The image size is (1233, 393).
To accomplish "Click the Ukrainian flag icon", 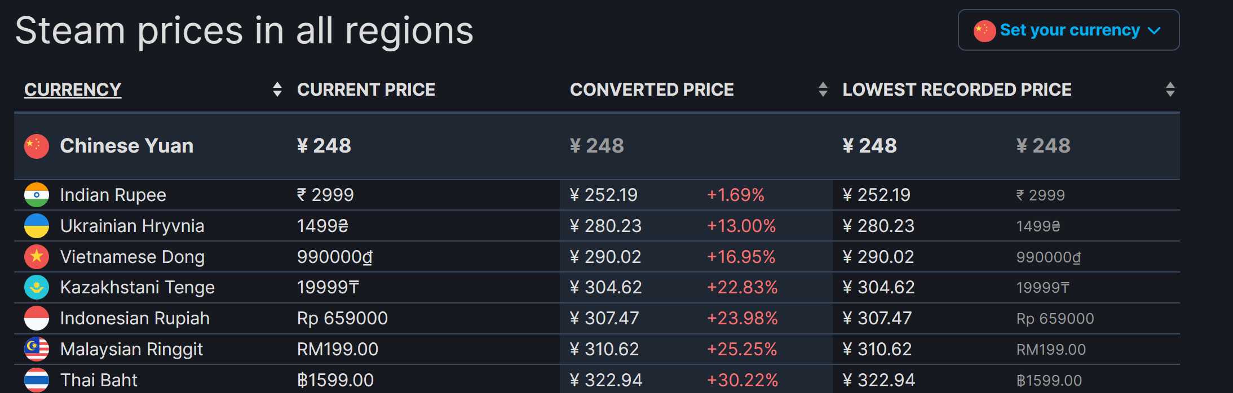I will (37, 226).
